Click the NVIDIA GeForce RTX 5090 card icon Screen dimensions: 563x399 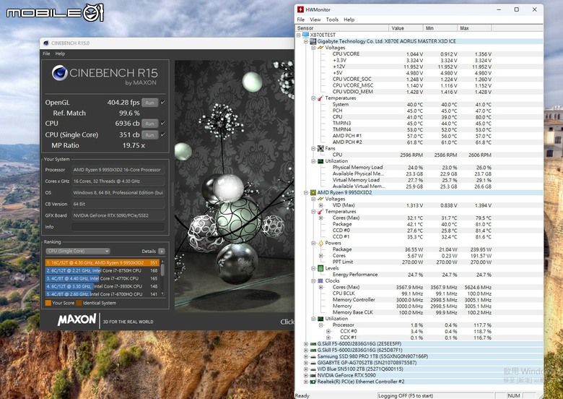313,375
